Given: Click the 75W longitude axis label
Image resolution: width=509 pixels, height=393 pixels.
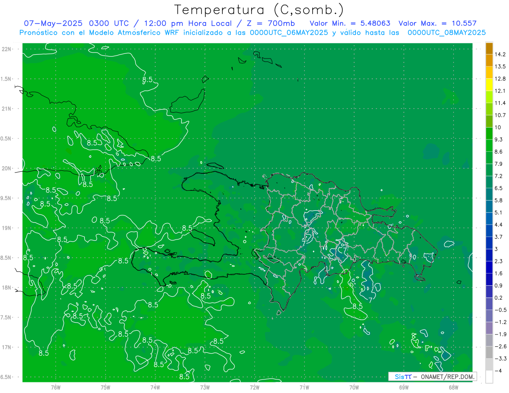Looking at the screenshot, I should pos(106,387).
